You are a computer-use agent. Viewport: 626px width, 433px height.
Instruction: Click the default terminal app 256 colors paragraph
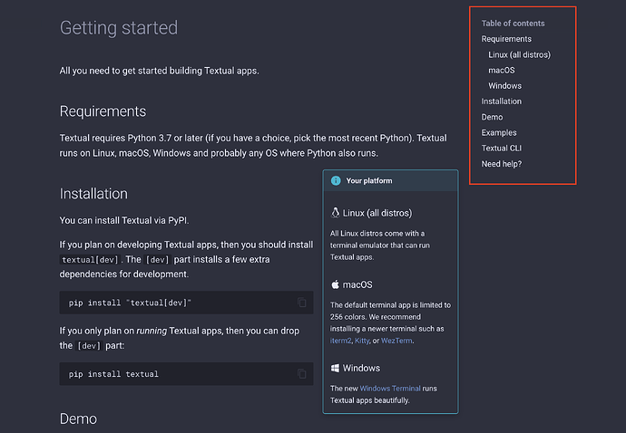390,322
